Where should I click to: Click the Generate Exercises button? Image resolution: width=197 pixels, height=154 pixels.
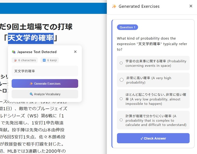[x=45, y=84]
